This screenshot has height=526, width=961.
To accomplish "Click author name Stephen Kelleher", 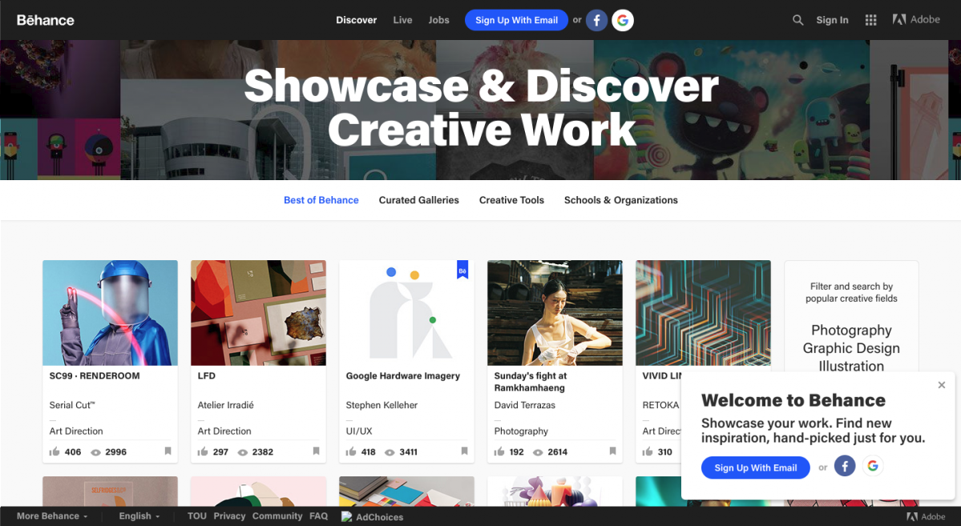I will (x=382, y=405).
